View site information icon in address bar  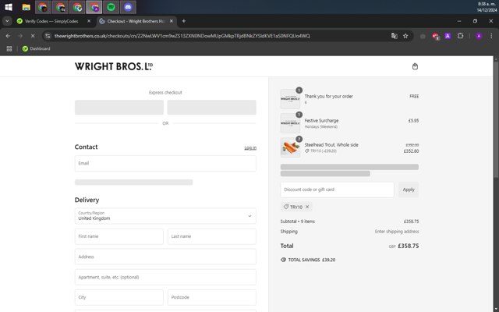pos(48,36)
